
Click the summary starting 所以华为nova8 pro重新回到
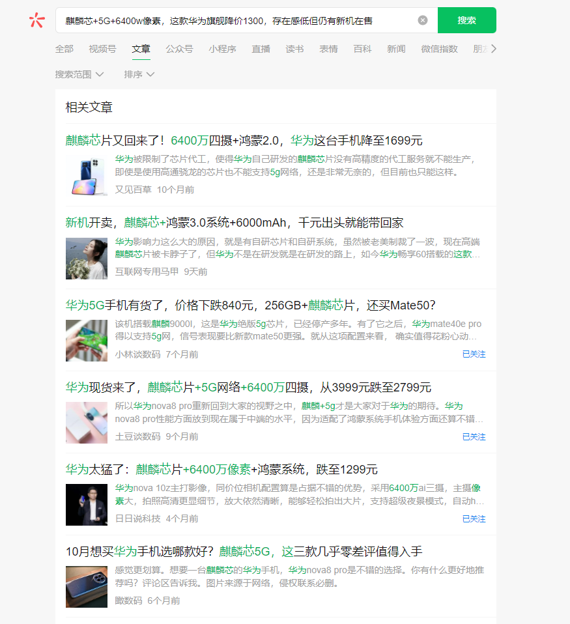click(x=299, y=412)
